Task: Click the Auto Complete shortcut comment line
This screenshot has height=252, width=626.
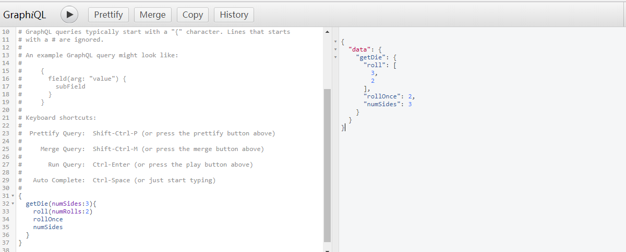Action: pyautogui.click(x=116, y=180)
